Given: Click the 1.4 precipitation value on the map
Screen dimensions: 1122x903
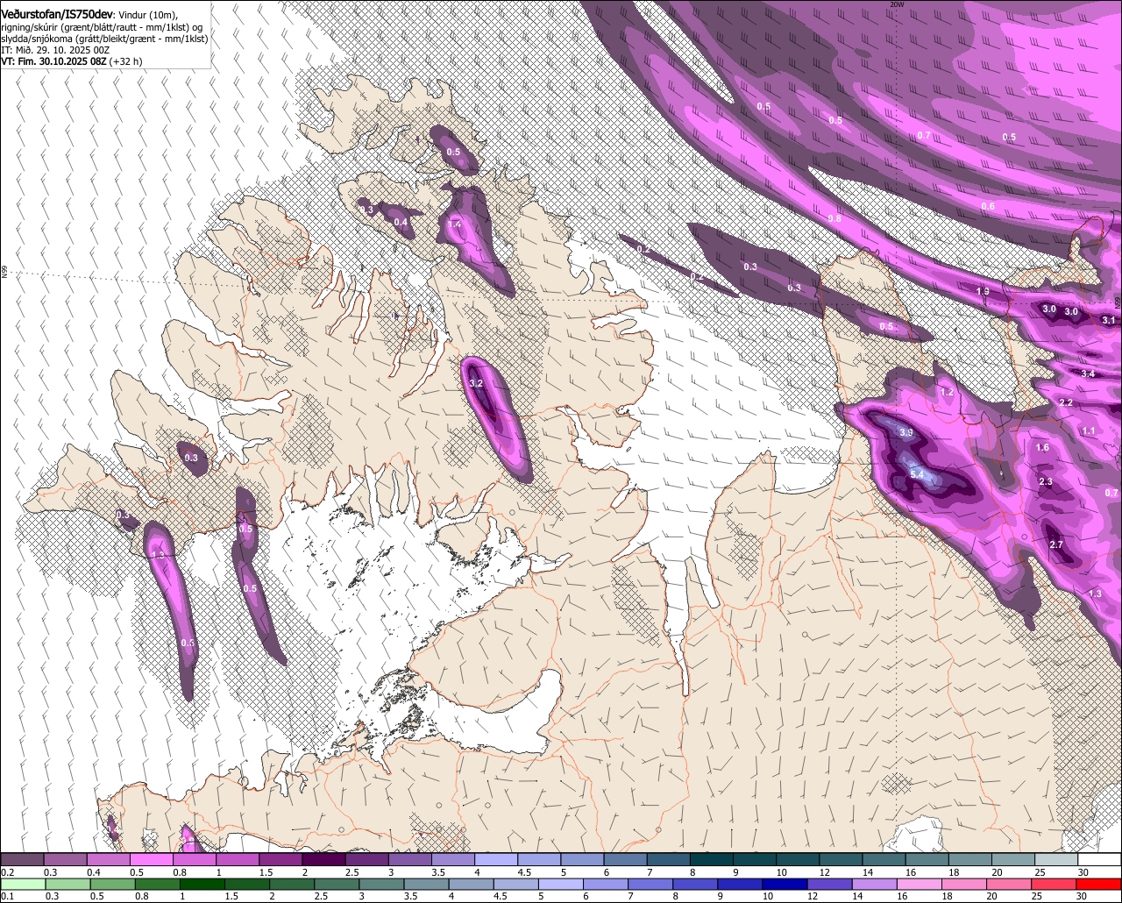Looking at the screenshot, I should click(x=454, y=224).
